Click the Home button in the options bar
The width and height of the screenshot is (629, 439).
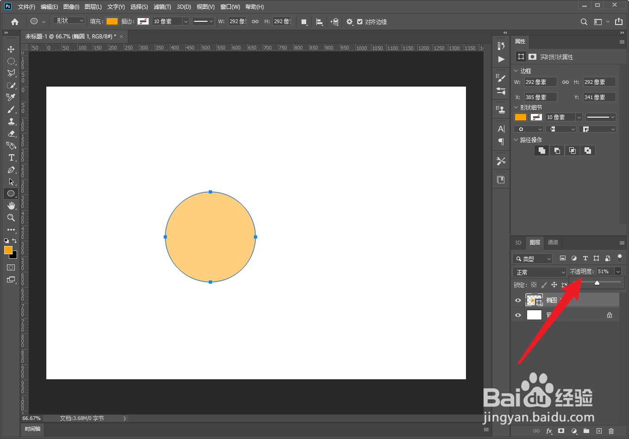pos(15,22)
